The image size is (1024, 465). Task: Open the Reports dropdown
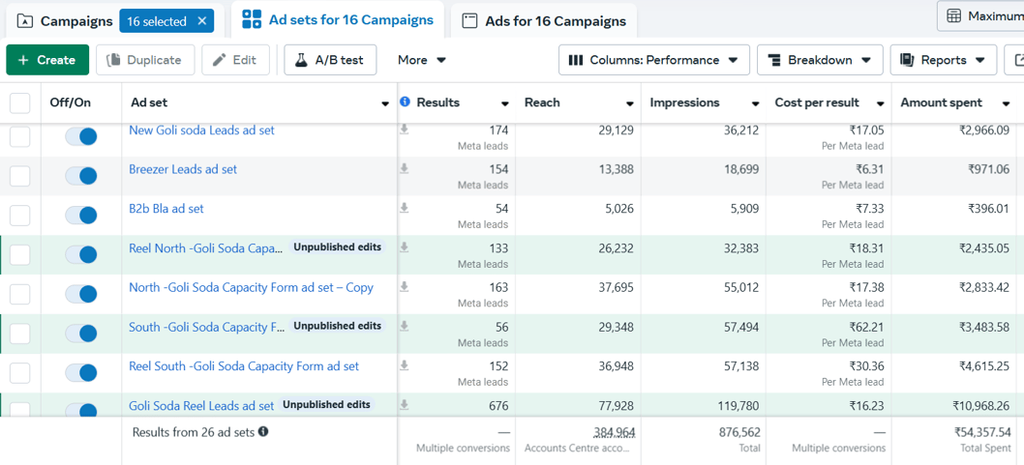(944, 60)
